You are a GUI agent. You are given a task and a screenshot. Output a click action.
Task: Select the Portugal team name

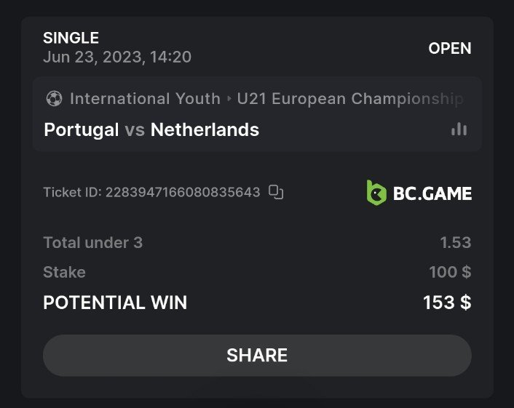(82, 130)
